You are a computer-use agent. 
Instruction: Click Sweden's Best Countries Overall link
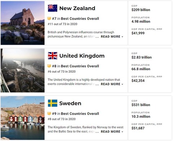coord(80,114)
